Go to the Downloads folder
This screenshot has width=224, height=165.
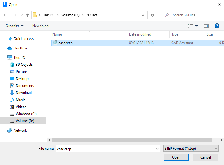[x=24, y=93]
